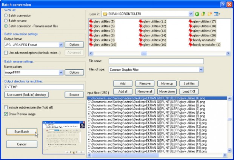Click the file browser horizontal scrollbar thumb

[144, 53]
